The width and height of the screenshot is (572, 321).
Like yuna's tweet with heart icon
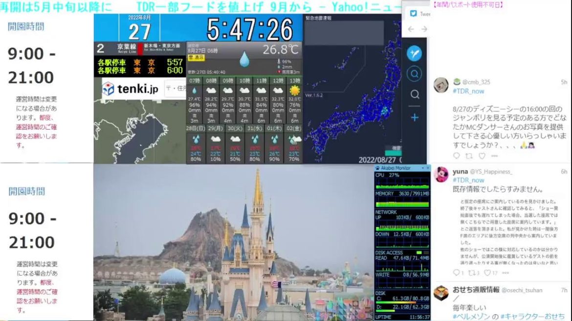487,273
